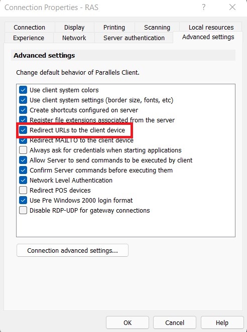
Task: Enable Redirect POS devices
Action: pyautogui.click(x=23, y=191)
